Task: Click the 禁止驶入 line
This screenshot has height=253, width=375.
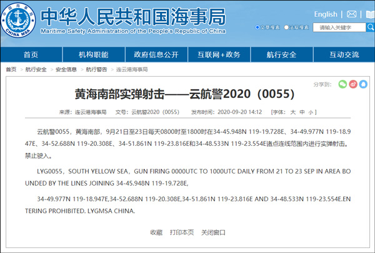Action: 39,156
